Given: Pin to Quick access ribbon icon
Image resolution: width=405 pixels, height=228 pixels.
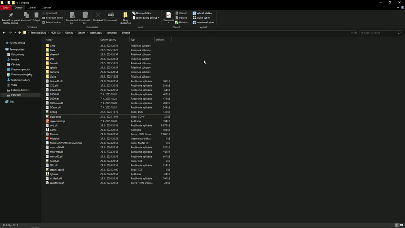Looking at the screenshot, I should coord(11,18).
